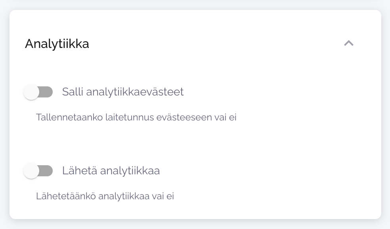Viewport: 390px width, 229px height.
Task: Click the white knob of send-analytics toggle
Action: click(x=31, y=171)
